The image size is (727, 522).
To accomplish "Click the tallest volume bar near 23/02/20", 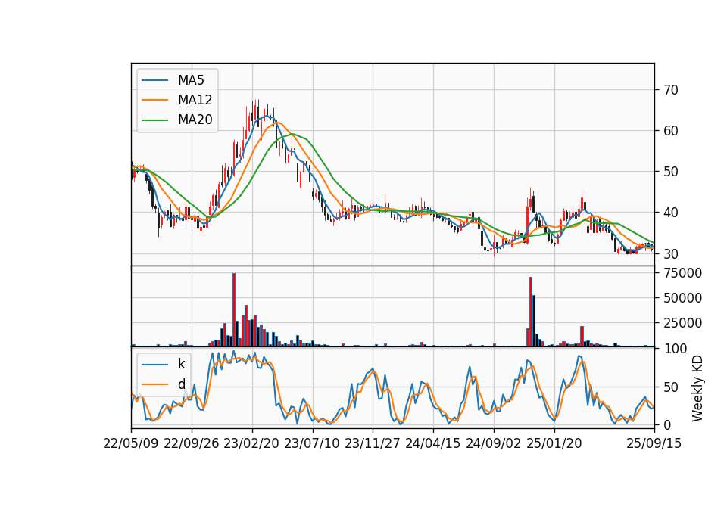I will pyautogui.click(x=234, y=310).
